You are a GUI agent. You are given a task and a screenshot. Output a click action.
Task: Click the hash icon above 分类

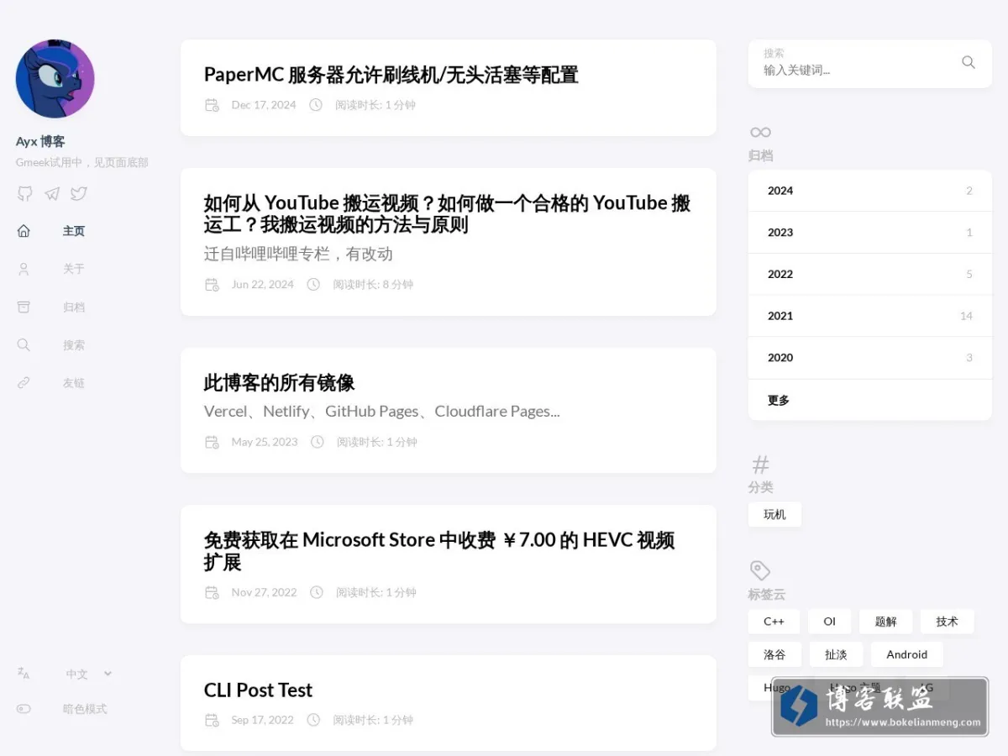coord(760,465)
